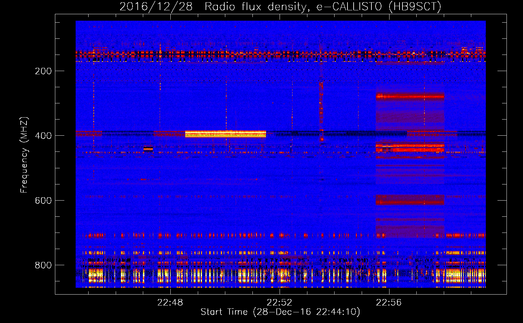Viewport: 523px width, 323px height.
Task: Click the '22:48' time tick label
Action: tap(170, 303)
